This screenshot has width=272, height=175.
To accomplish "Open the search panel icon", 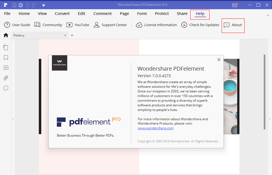I will coord(6,88).
